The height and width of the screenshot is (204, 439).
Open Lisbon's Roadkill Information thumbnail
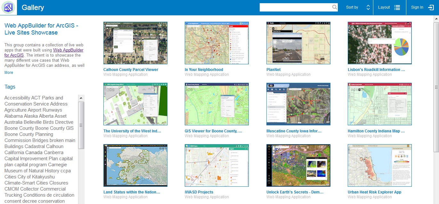(x=380, y=43)
